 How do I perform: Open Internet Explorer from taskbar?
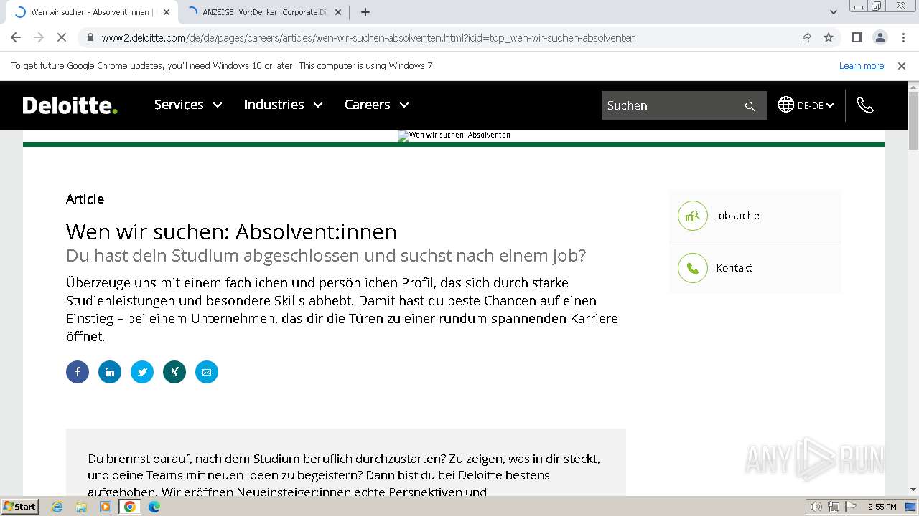coord(57,507)
